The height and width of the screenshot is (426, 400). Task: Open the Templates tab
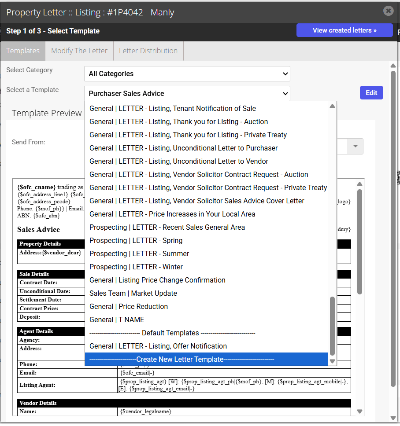pyautogui.click(x=23, y=51)
